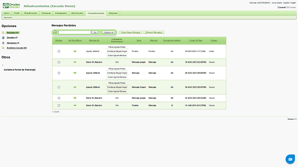Check the box for the 29-NOV-2021 message
This screenshot has width=298, height=167.
pyautogui.click(x=59, y=51)
